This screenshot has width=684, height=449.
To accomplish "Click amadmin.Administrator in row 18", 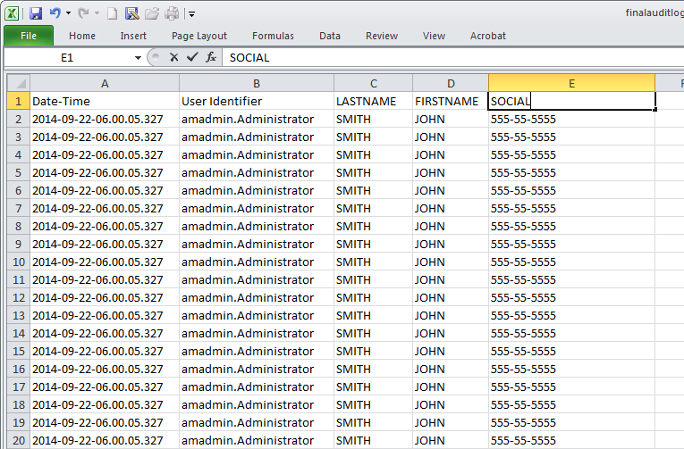I will (257, 404).
